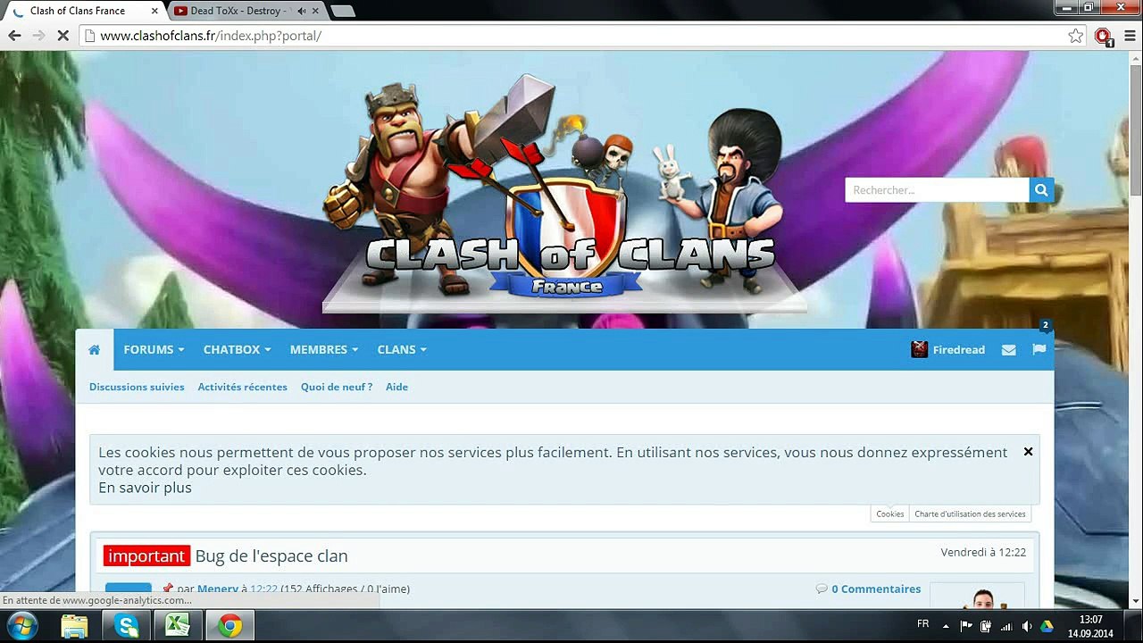The width and height of the screenshot is (1143, 643).
Task: Open the volume control in tray
Action: 1027,626
